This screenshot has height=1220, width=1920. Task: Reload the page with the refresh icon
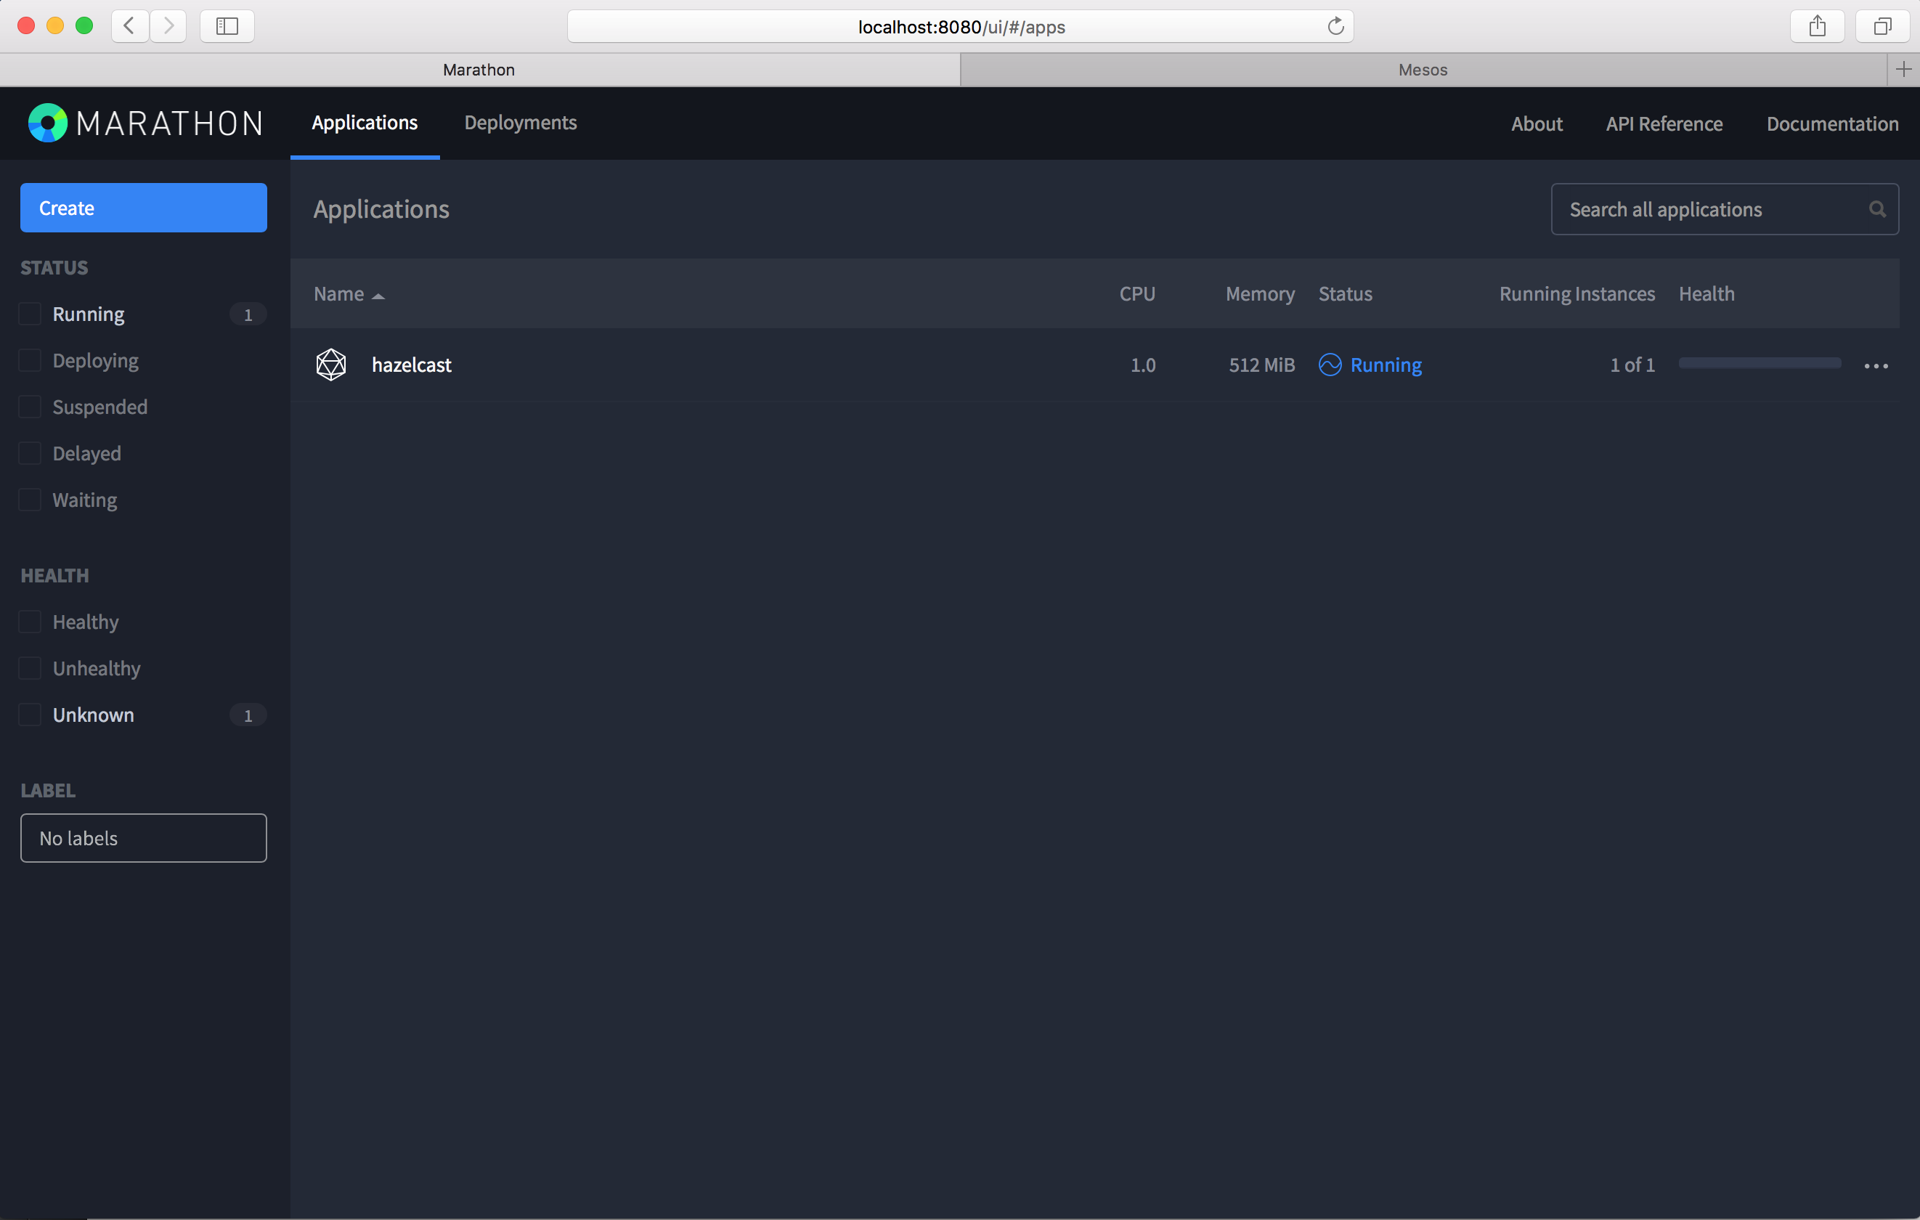pos(1335,26)
